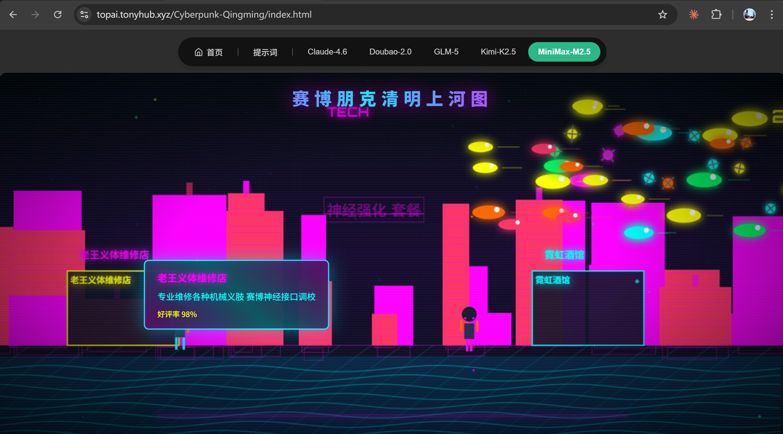The image size is (783, 434).
Task: Click the cyan 霓虹酒馆 tavern box
Action: [x=588, y=308]
